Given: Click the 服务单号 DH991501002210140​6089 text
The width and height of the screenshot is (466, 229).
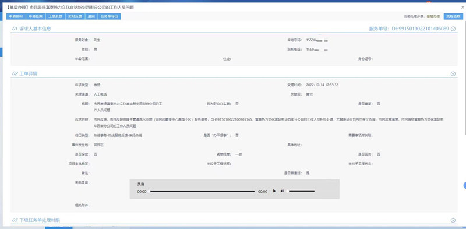Looking at the screenshot, I should tap(409, 29).
